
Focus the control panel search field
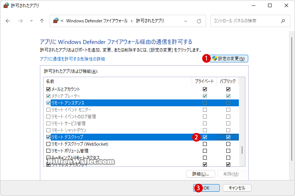coord(250,21)
